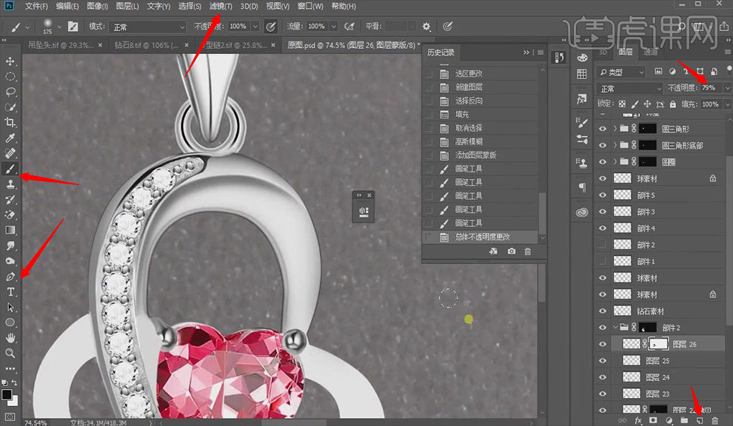The image size is (733, 426).
Task: Show the hidden 部件 1 layer
Action: point(603,262)
